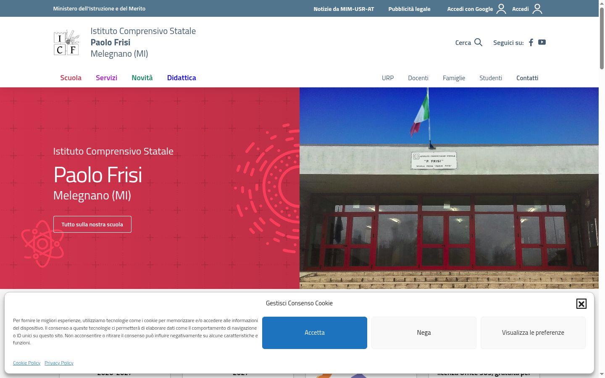This screenshot has width=605, height=378.
Task: Click Visualizza le preferenze button
Action: point(533,333)
